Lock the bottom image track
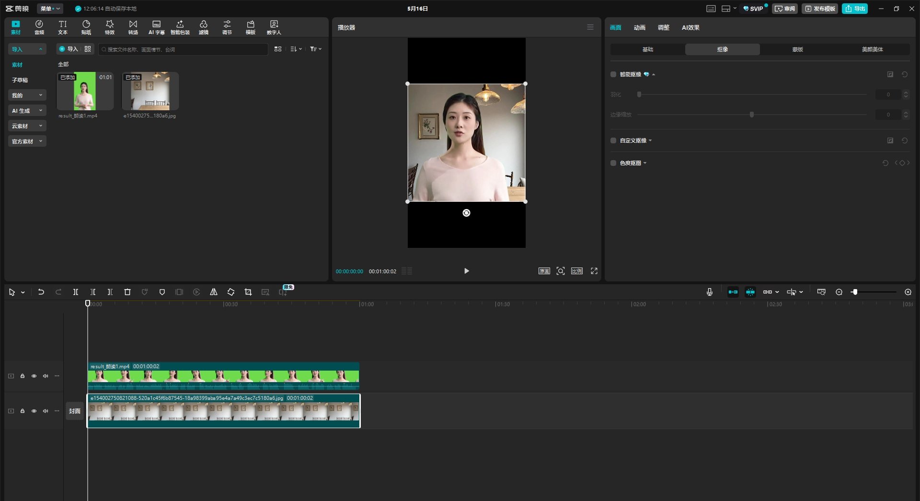 [x=22, y=411]
